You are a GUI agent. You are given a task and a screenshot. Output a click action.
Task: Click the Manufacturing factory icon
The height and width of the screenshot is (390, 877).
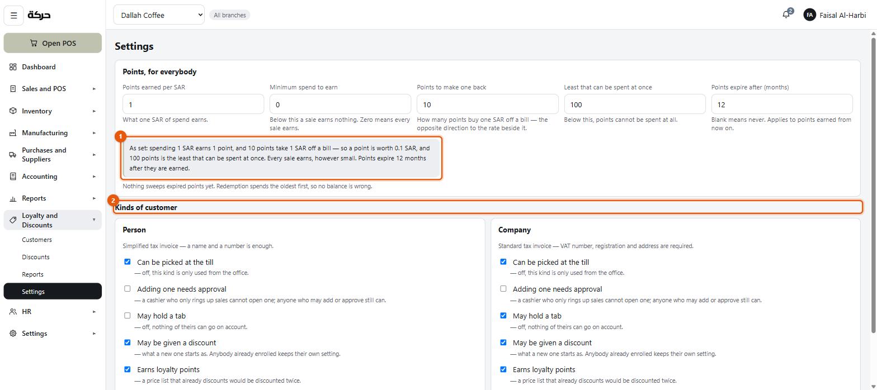pos(13,133)
